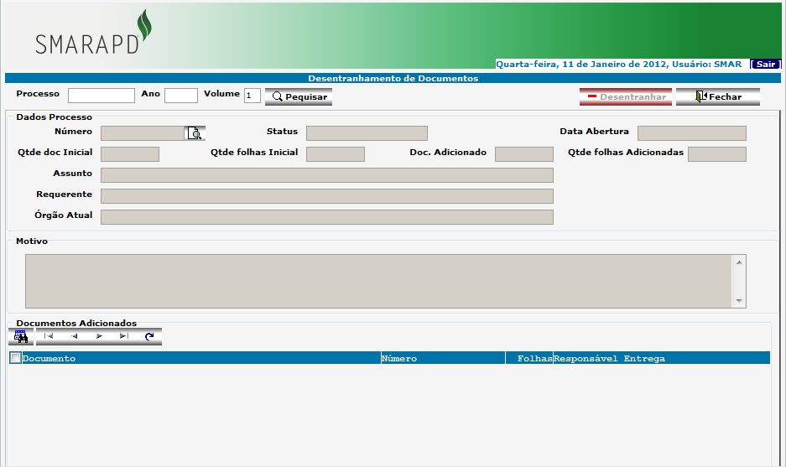Click the Sair logout link

[765, 64]
